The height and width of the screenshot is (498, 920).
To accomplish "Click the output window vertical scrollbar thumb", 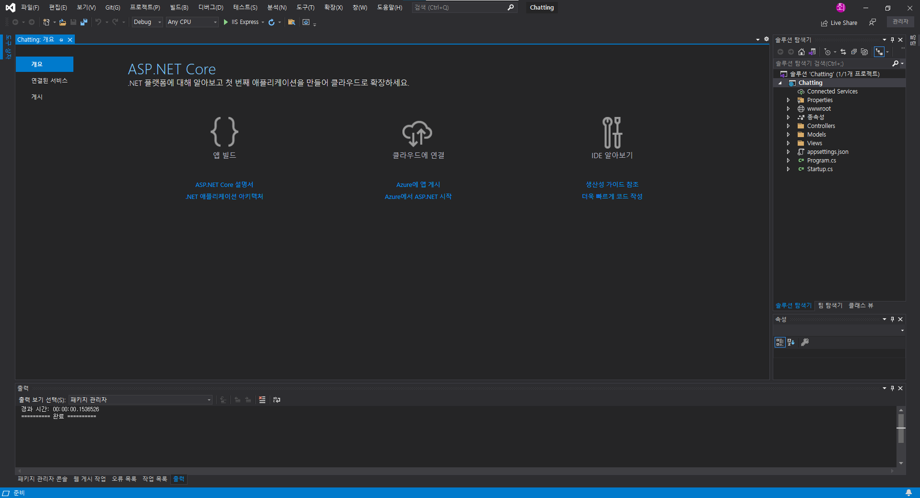I will 901,429.
